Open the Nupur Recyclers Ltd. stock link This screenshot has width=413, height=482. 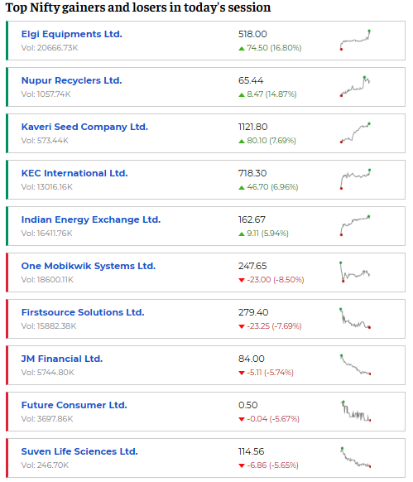[72, 80]
